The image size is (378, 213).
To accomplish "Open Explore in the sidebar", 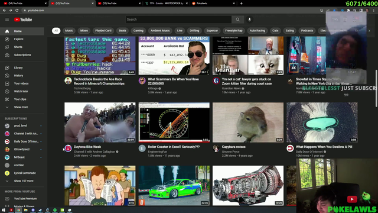I will (22, 39).
